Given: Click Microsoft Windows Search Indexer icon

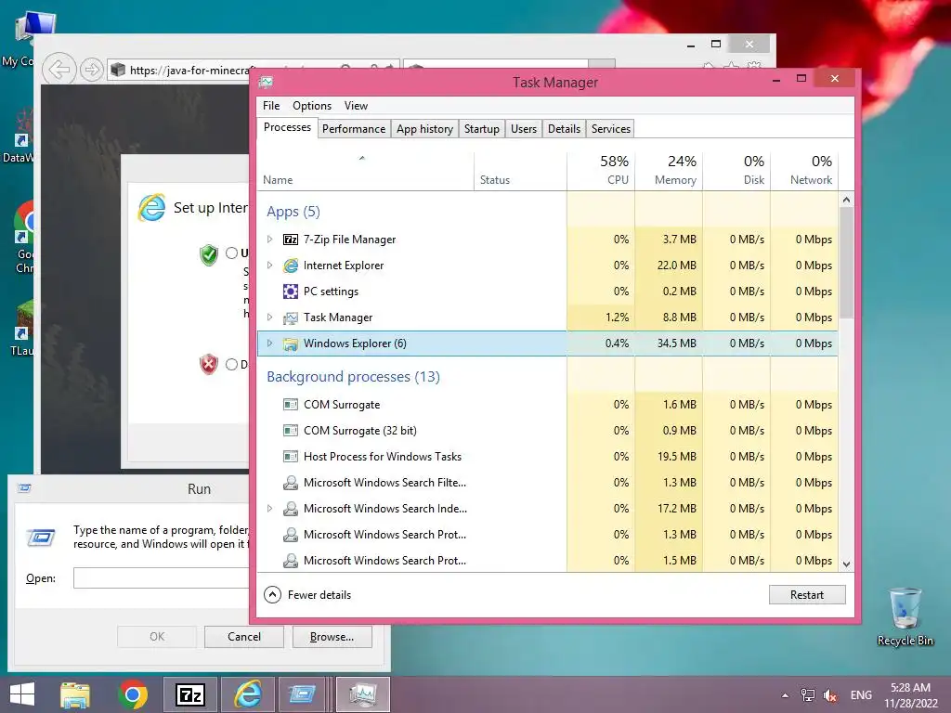Looking at the screenshot, I should coord(291,509).
